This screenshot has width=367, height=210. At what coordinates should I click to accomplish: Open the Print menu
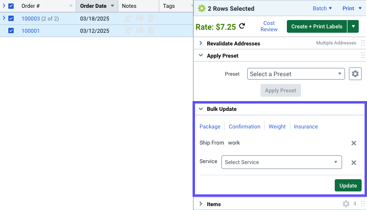tap(351, 8)
